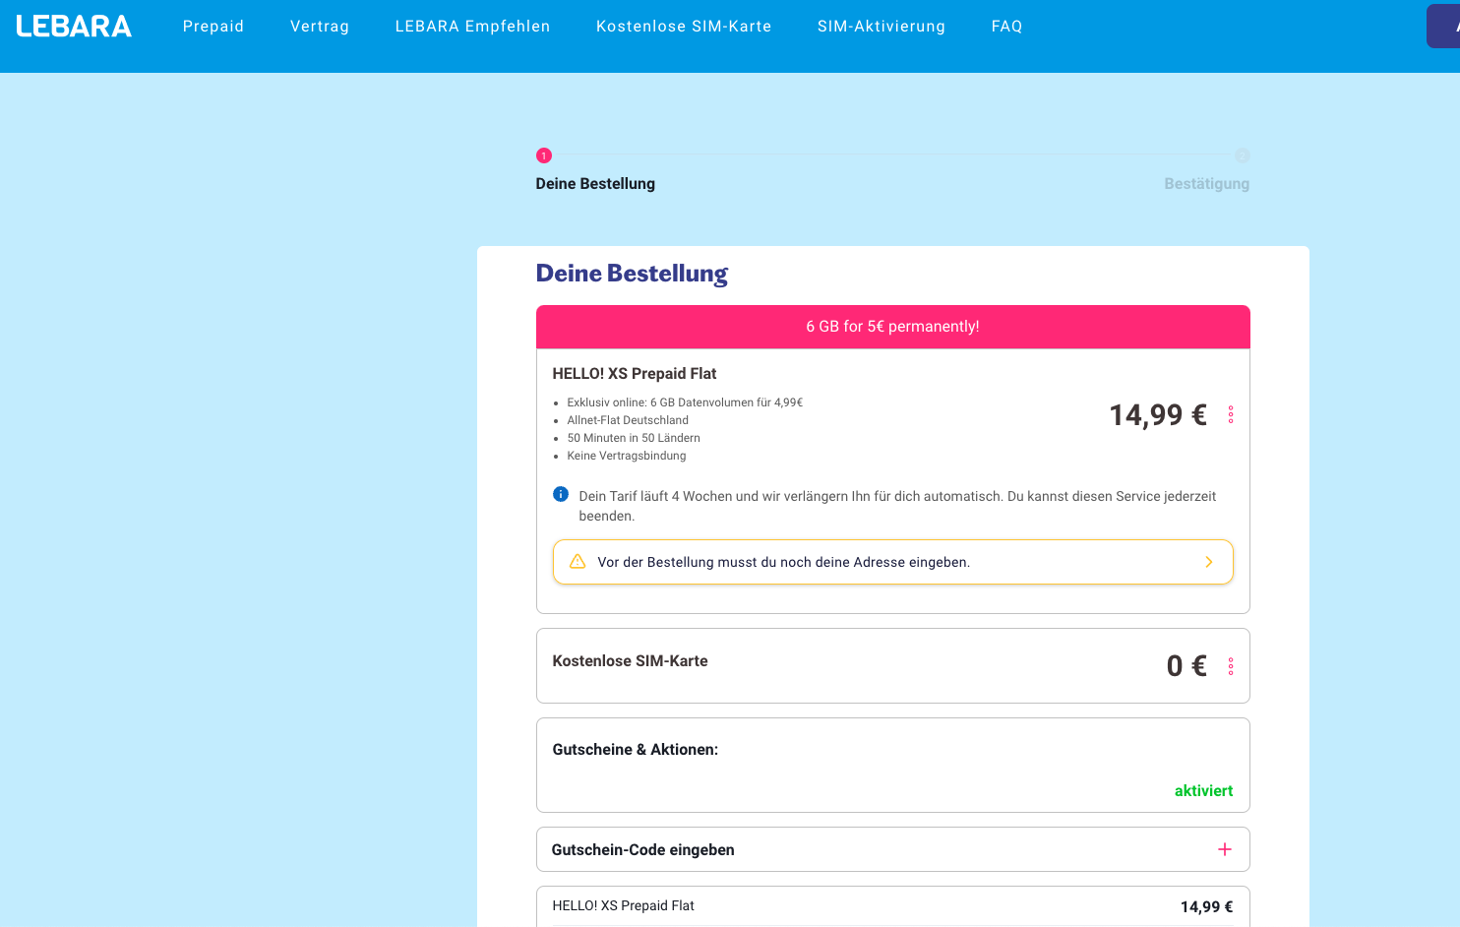Click the yellow warning triangle icon
The width and height of the screenshot is (1460, 927).
point(578,561)
